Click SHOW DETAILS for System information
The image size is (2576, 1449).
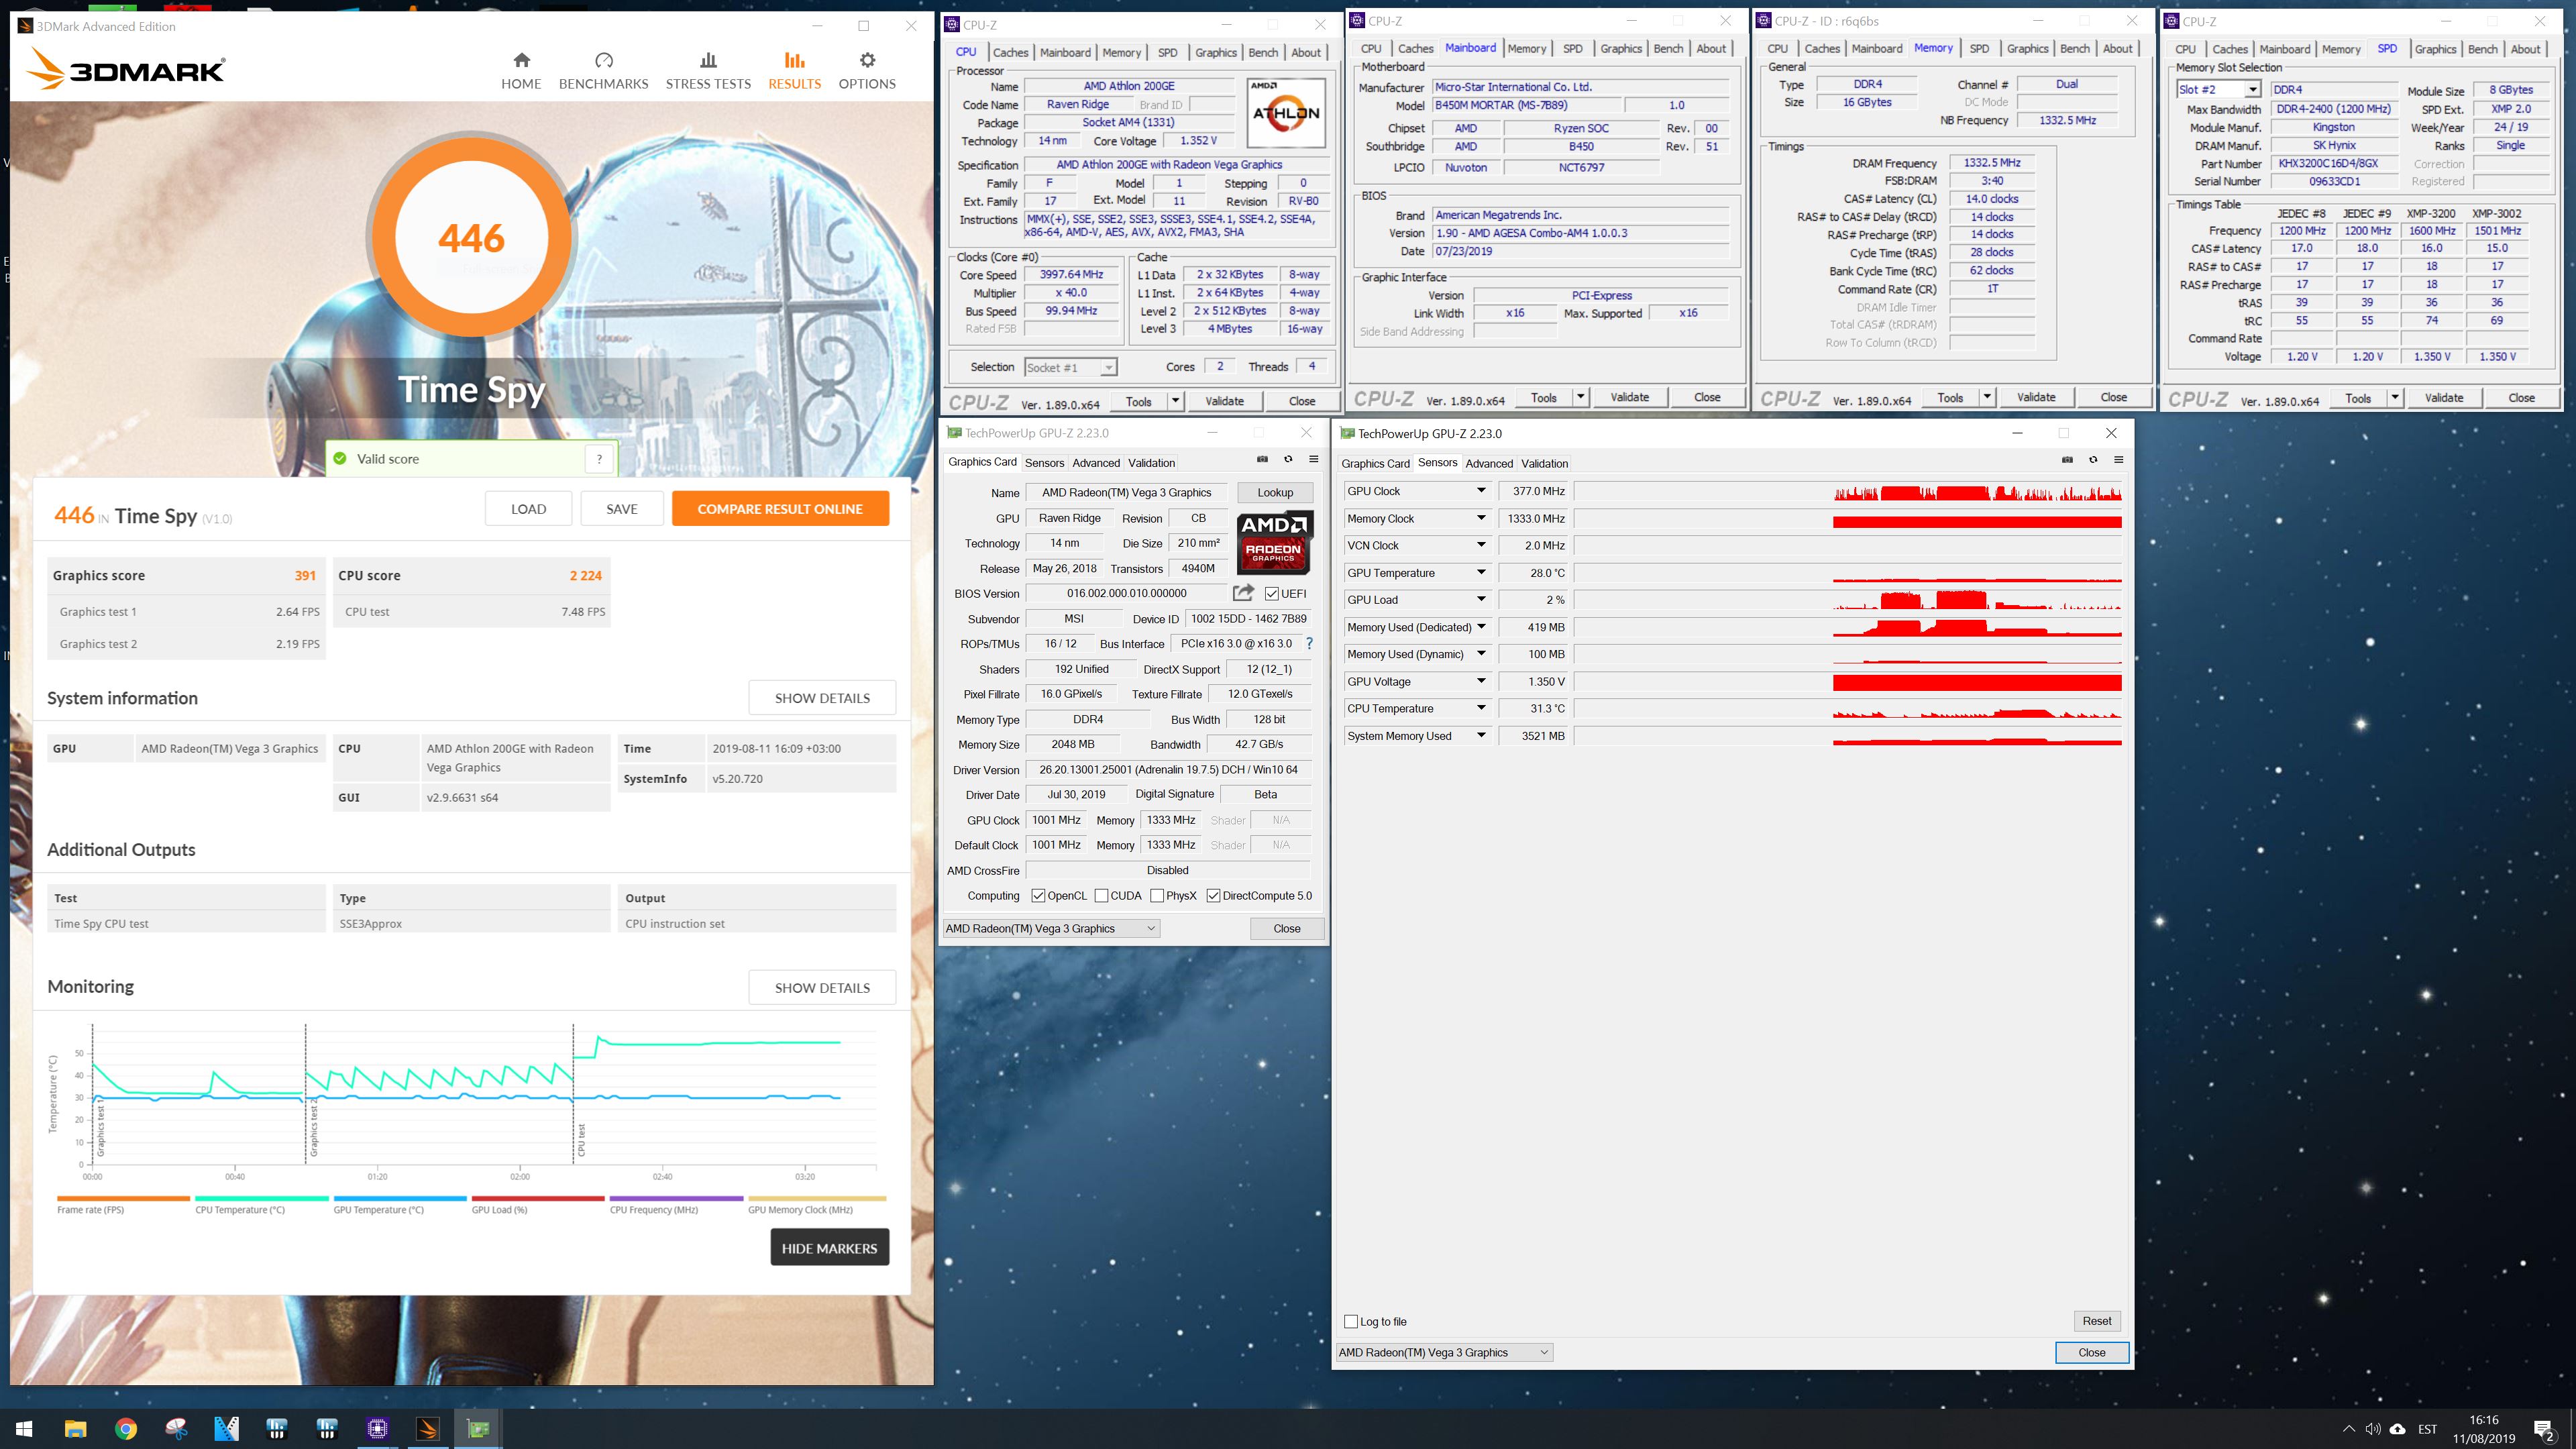click(822, 698)
